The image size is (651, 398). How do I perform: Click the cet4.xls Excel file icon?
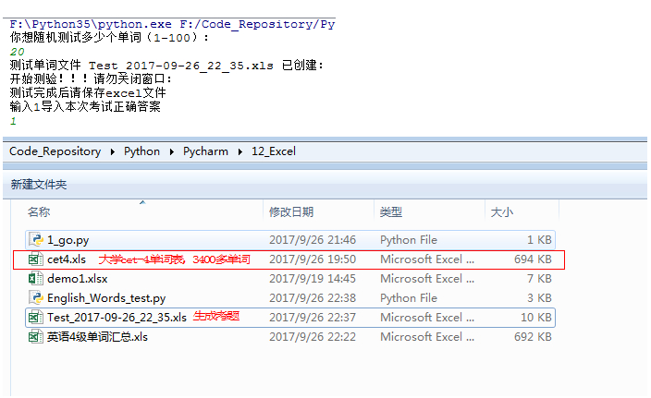click(x=36, y=259)
